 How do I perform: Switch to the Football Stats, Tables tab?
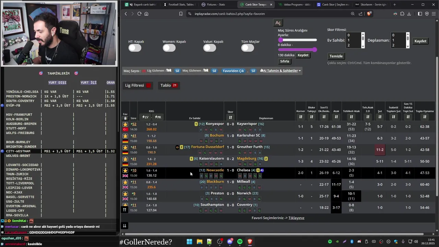click(179, 4)
